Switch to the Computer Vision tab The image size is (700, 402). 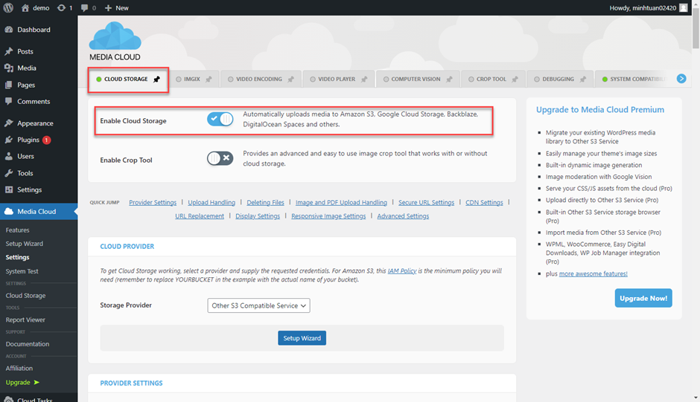415,80
